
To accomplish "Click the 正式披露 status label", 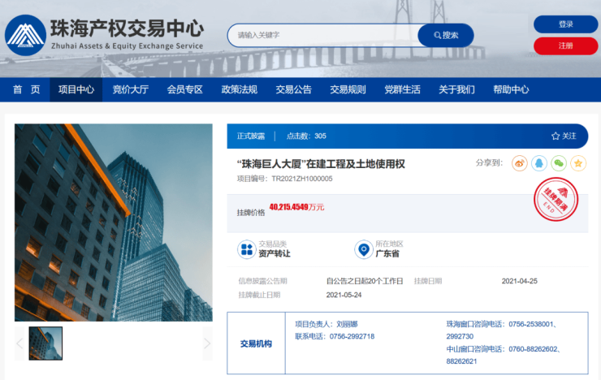I will 251,136.
